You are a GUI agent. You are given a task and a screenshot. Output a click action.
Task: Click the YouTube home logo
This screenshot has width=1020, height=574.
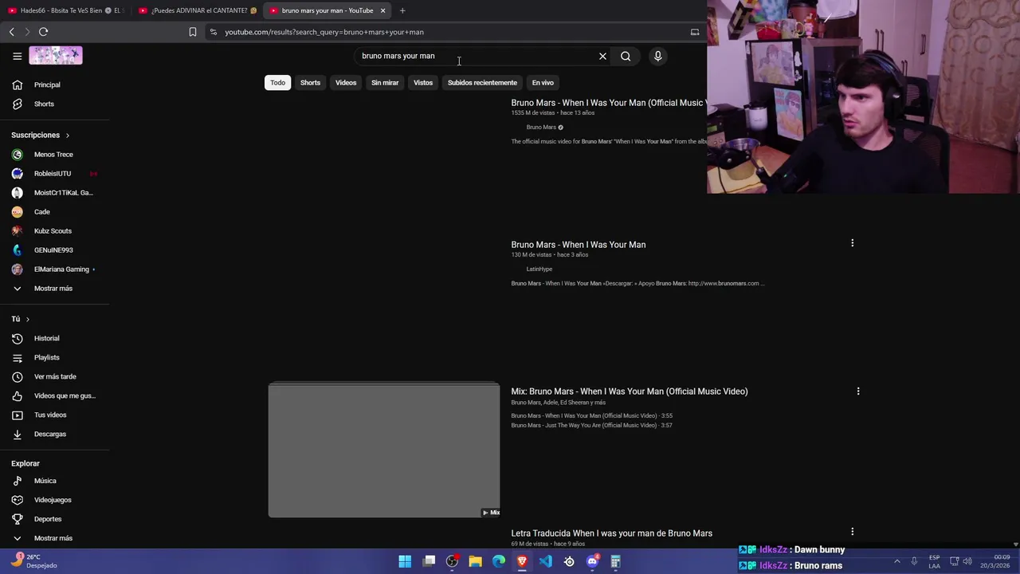56,55
